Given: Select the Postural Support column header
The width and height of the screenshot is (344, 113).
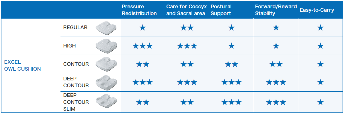Looking at the screenshot, I should (x=221, y=10).
